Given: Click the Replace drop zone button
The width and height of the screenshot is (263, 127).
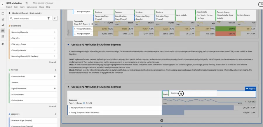Looking at the screenshot, I should 250,89.
